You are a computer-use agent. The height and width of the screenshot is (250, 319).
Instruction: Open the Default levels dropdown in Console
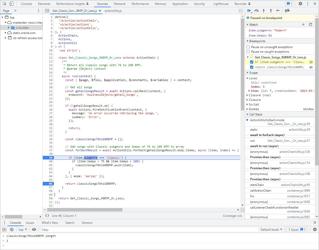click(271, 229)
